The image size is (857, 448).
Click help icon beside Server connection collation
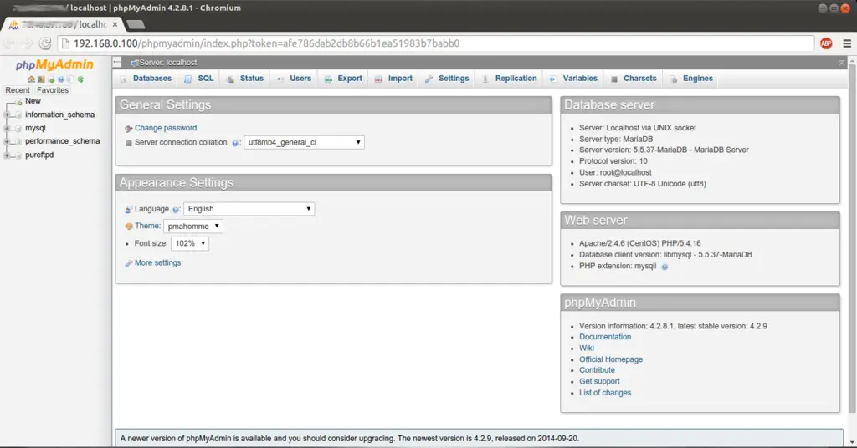[x=235, y=143]
